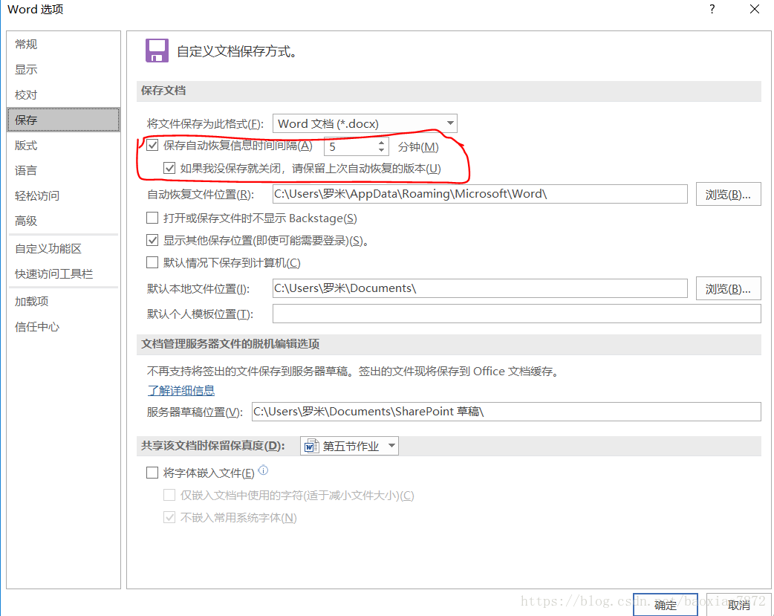Select 显示 category in sidebar
This screenshot has height=616, width=774.
(x=63, y=69)
